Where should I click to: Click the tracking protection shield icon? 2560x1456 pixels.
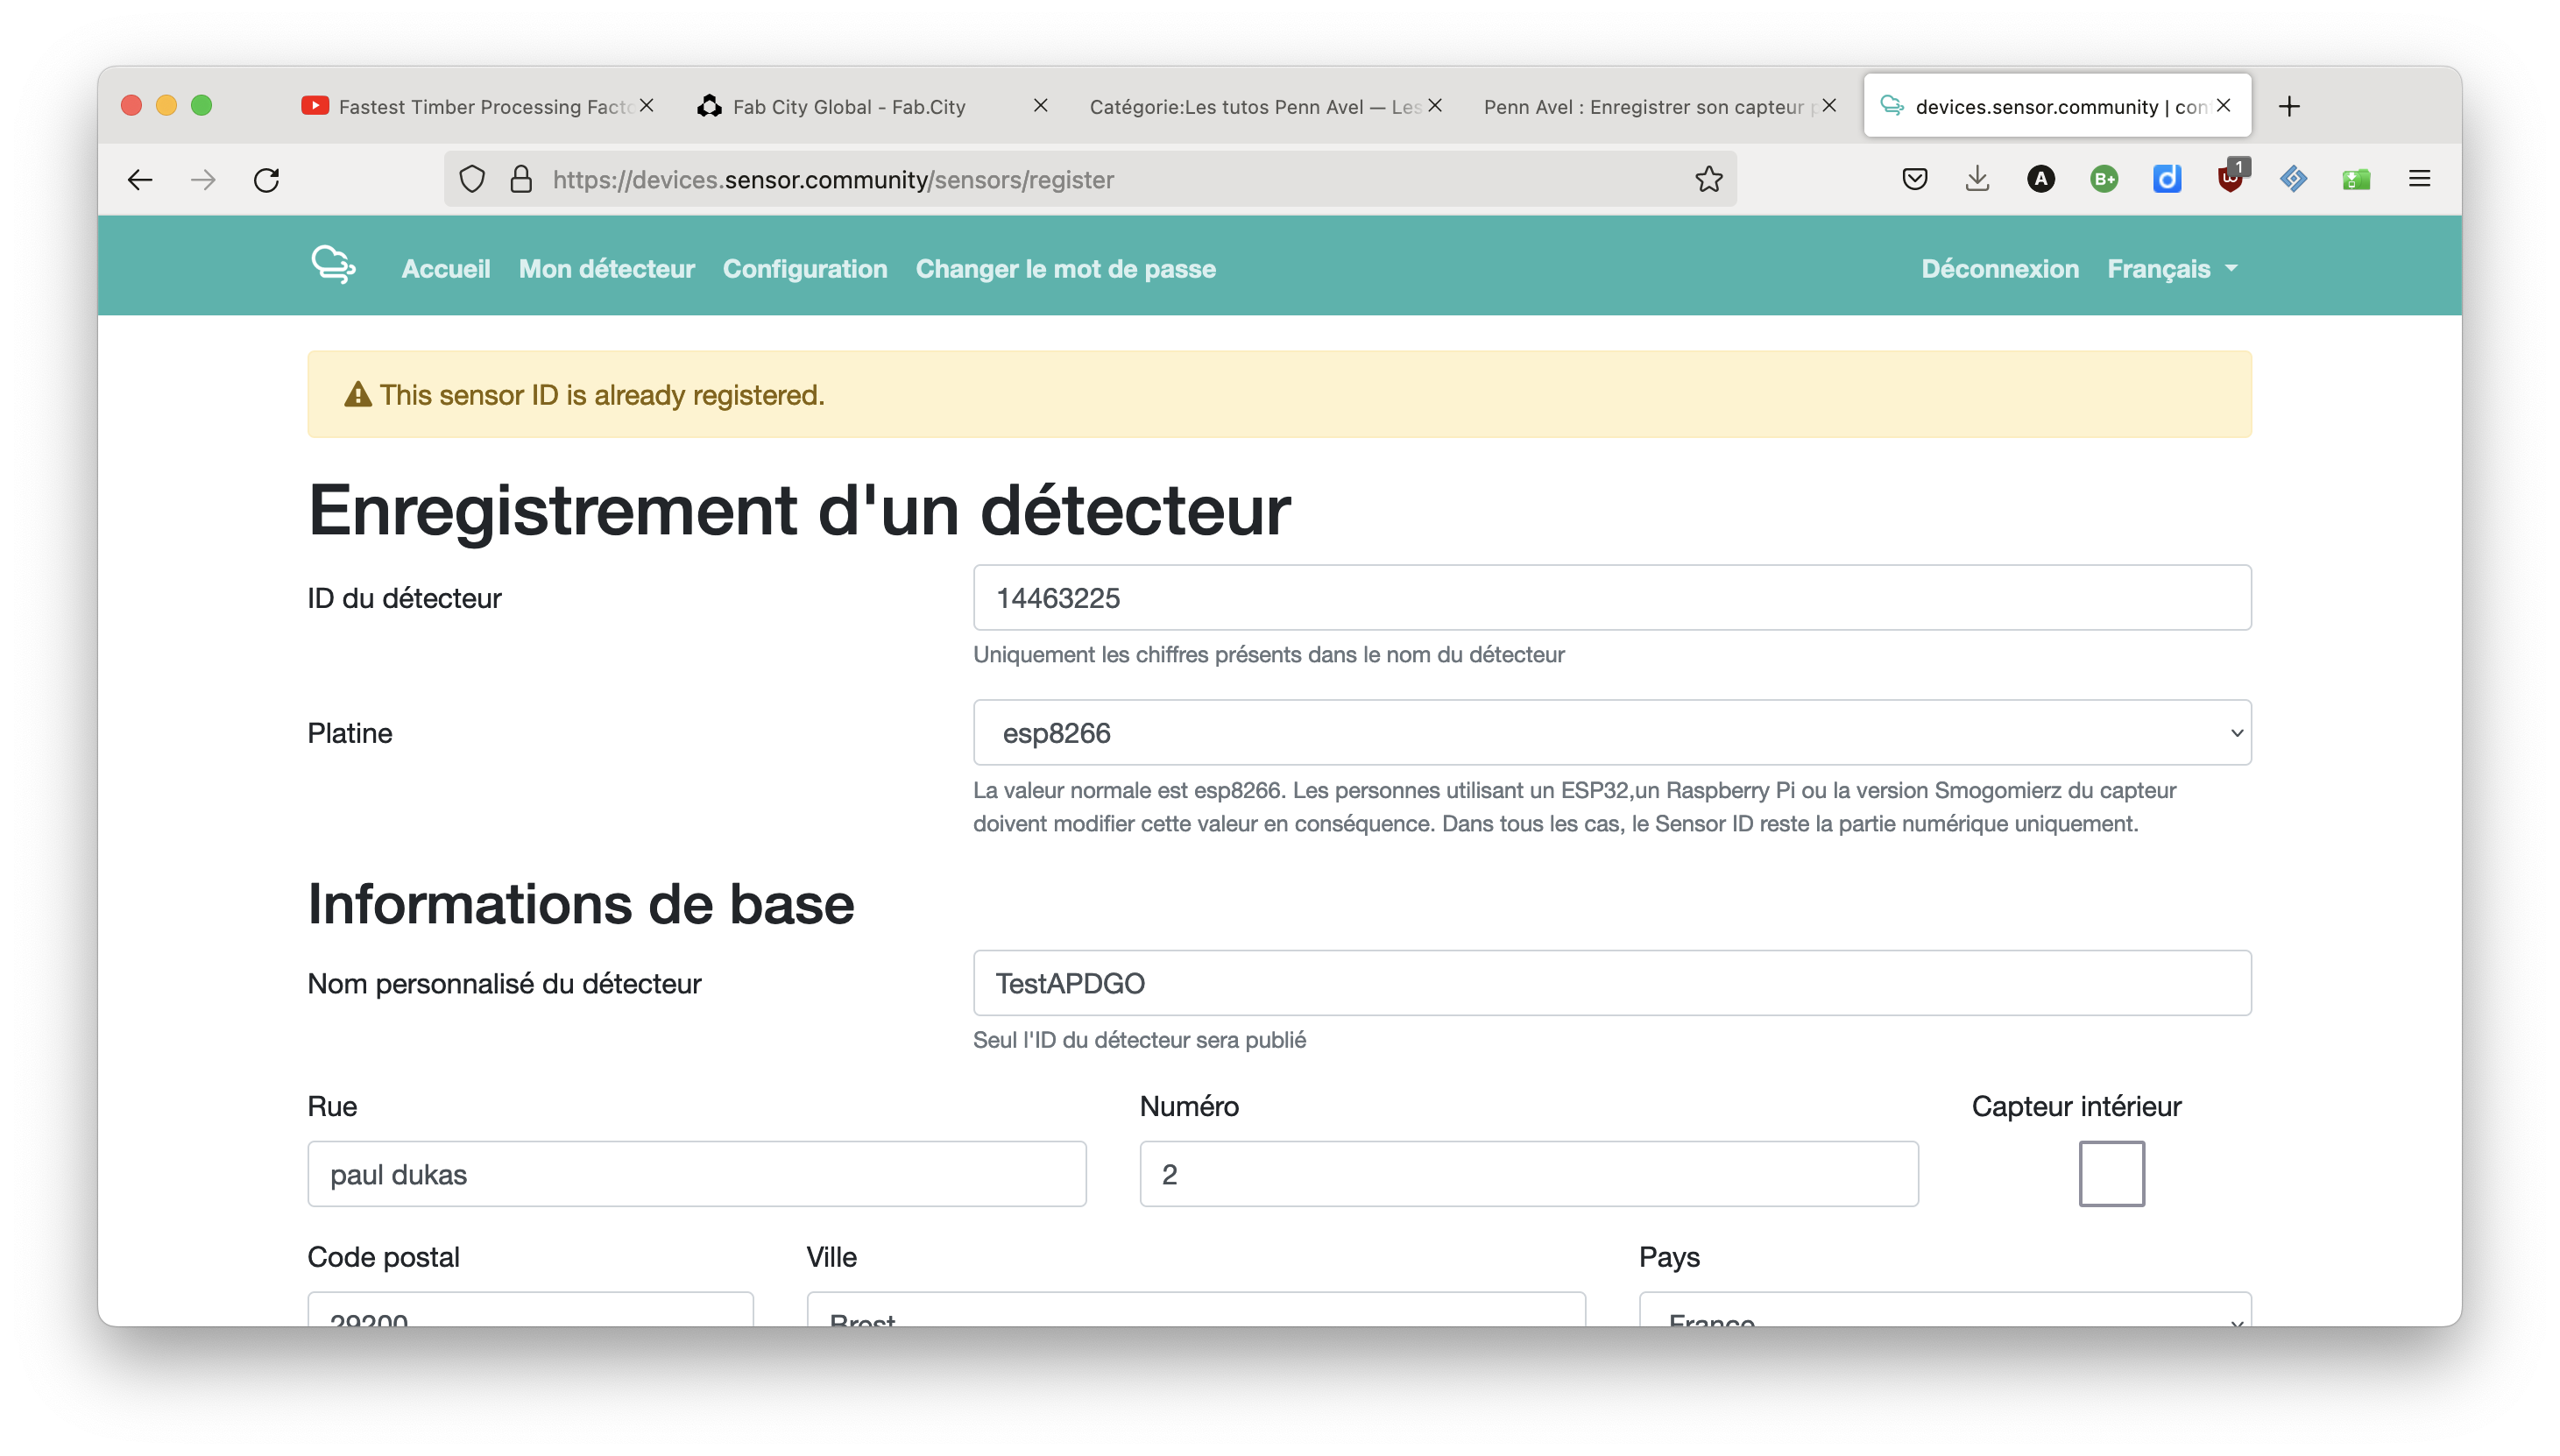[472, 180]
